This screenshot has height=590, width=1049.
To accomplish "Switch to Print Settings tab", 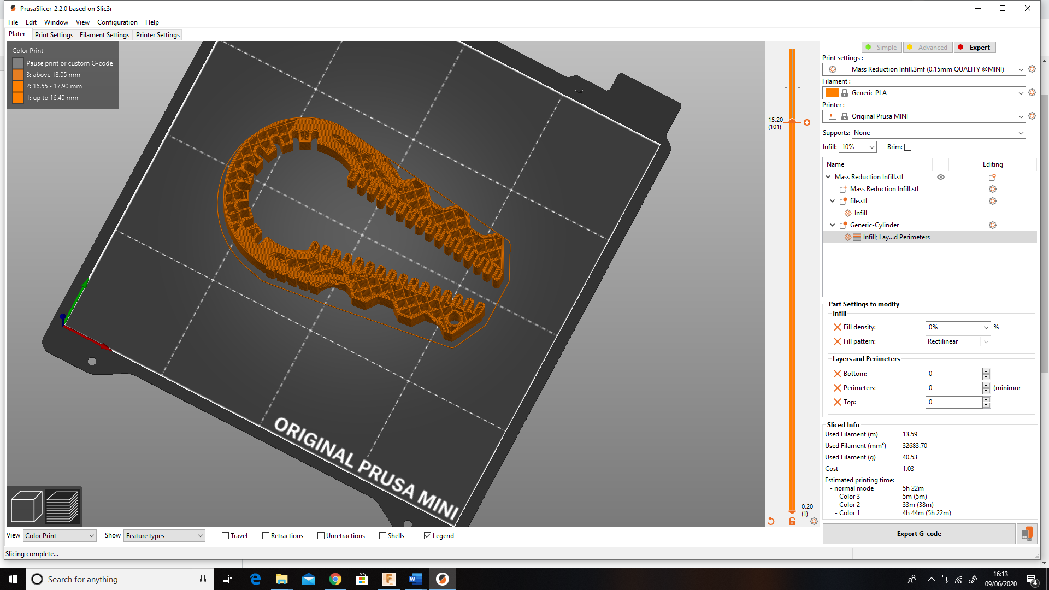I will point(54,35).
